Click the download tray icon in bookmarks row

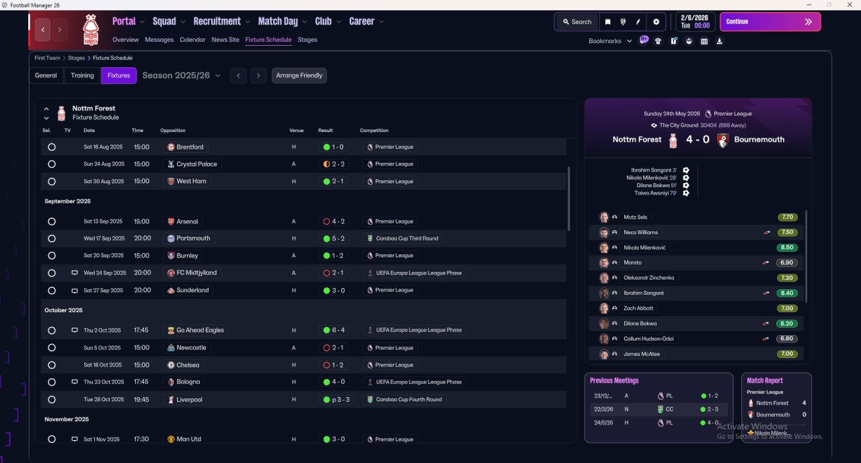coord(720,41)
